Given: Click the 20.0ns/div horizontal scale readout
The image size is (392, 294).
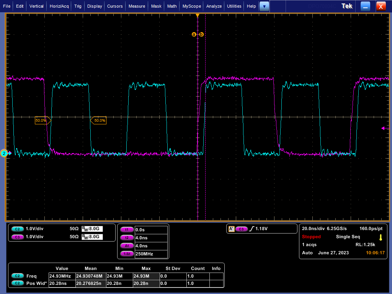Looking at the screenshot, I should point(312,229).
